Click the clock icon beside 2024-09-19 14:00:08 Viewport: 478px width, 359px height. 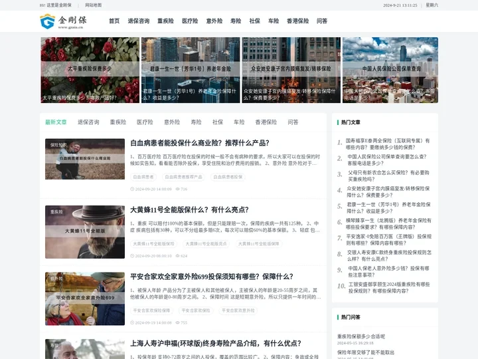pos(132,322)
